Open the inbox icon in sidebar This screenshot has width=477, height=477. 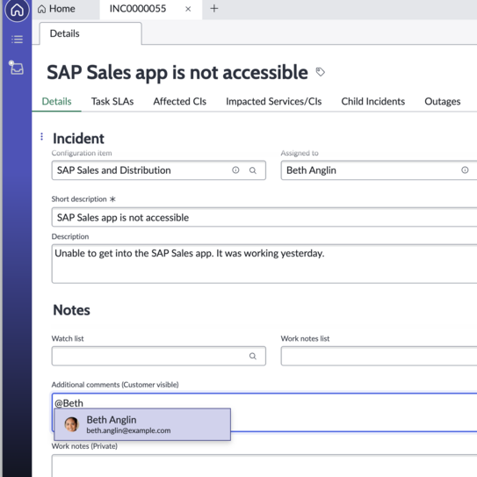click(x=16, y=68)
